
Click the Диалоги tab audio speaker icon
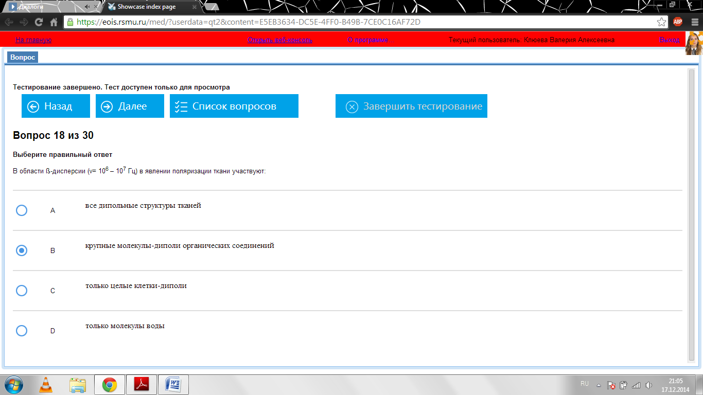pos(87,7)
